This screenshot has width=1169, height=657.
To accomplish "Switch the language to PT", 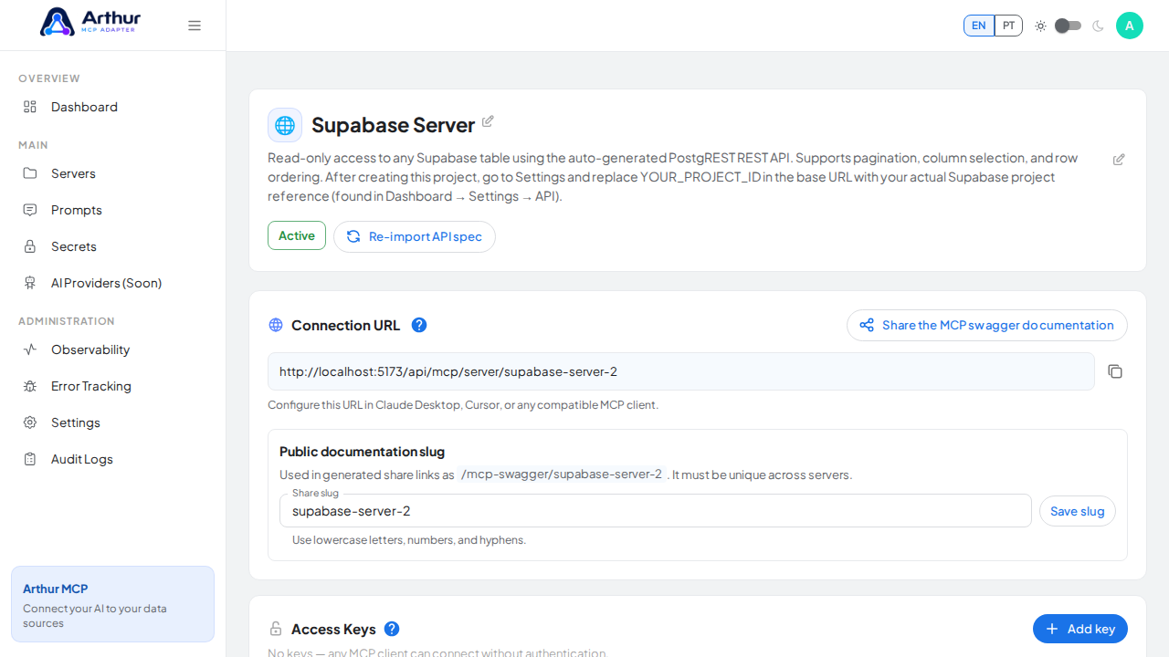I will point(1008,26).
